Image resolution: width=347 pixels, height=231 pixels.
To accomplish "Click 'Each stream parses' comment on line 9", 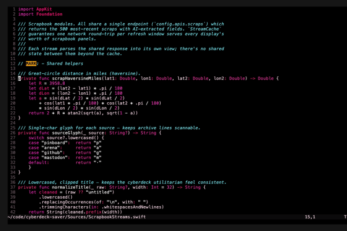I will tap(52, 49).
